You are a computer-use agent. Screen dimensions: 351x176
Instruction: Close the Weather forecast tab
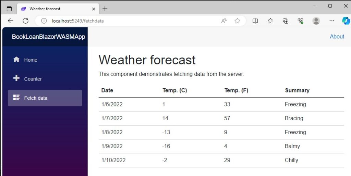[x=94, y=9]
